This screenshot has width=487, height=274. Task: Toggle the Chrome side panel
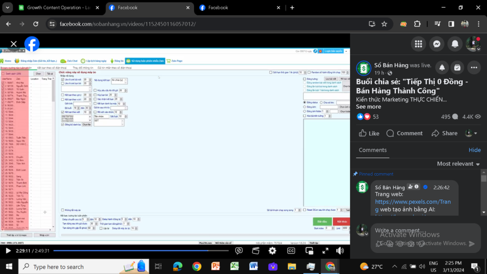[x=451, y=24]
